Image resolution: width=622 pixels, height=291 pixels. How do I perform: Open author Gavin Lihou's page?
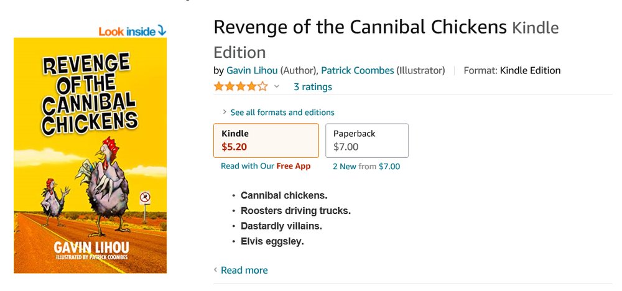click(252, 70)
